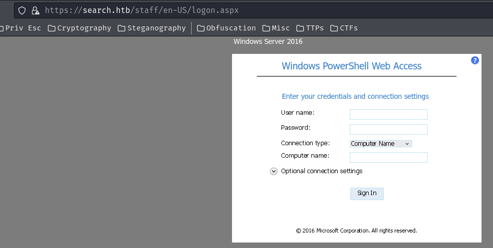Click the 'Password:' label
Screen dimensions: 493x248
coord(295,128)
